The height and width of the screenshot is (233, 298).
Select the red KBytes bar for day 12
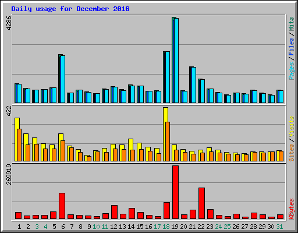click(x=114, y=212)
